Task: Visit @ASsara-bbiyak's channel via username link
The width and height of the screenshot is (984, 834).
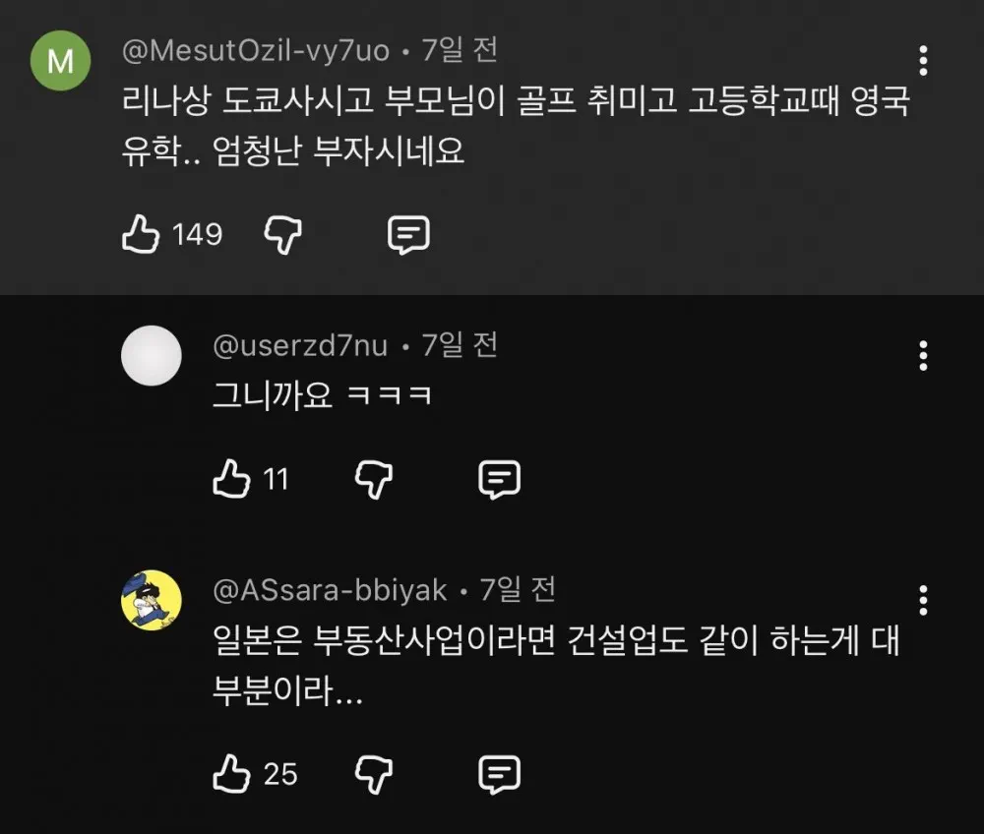Action: (325, 591)
